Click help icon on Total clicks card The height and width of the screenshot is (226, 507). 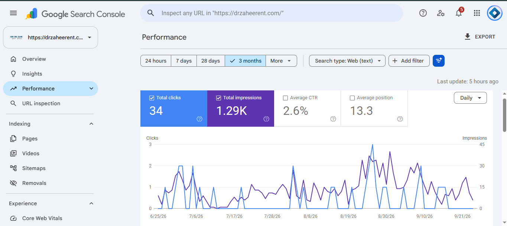pyautogui.click(x=199, y=119)
